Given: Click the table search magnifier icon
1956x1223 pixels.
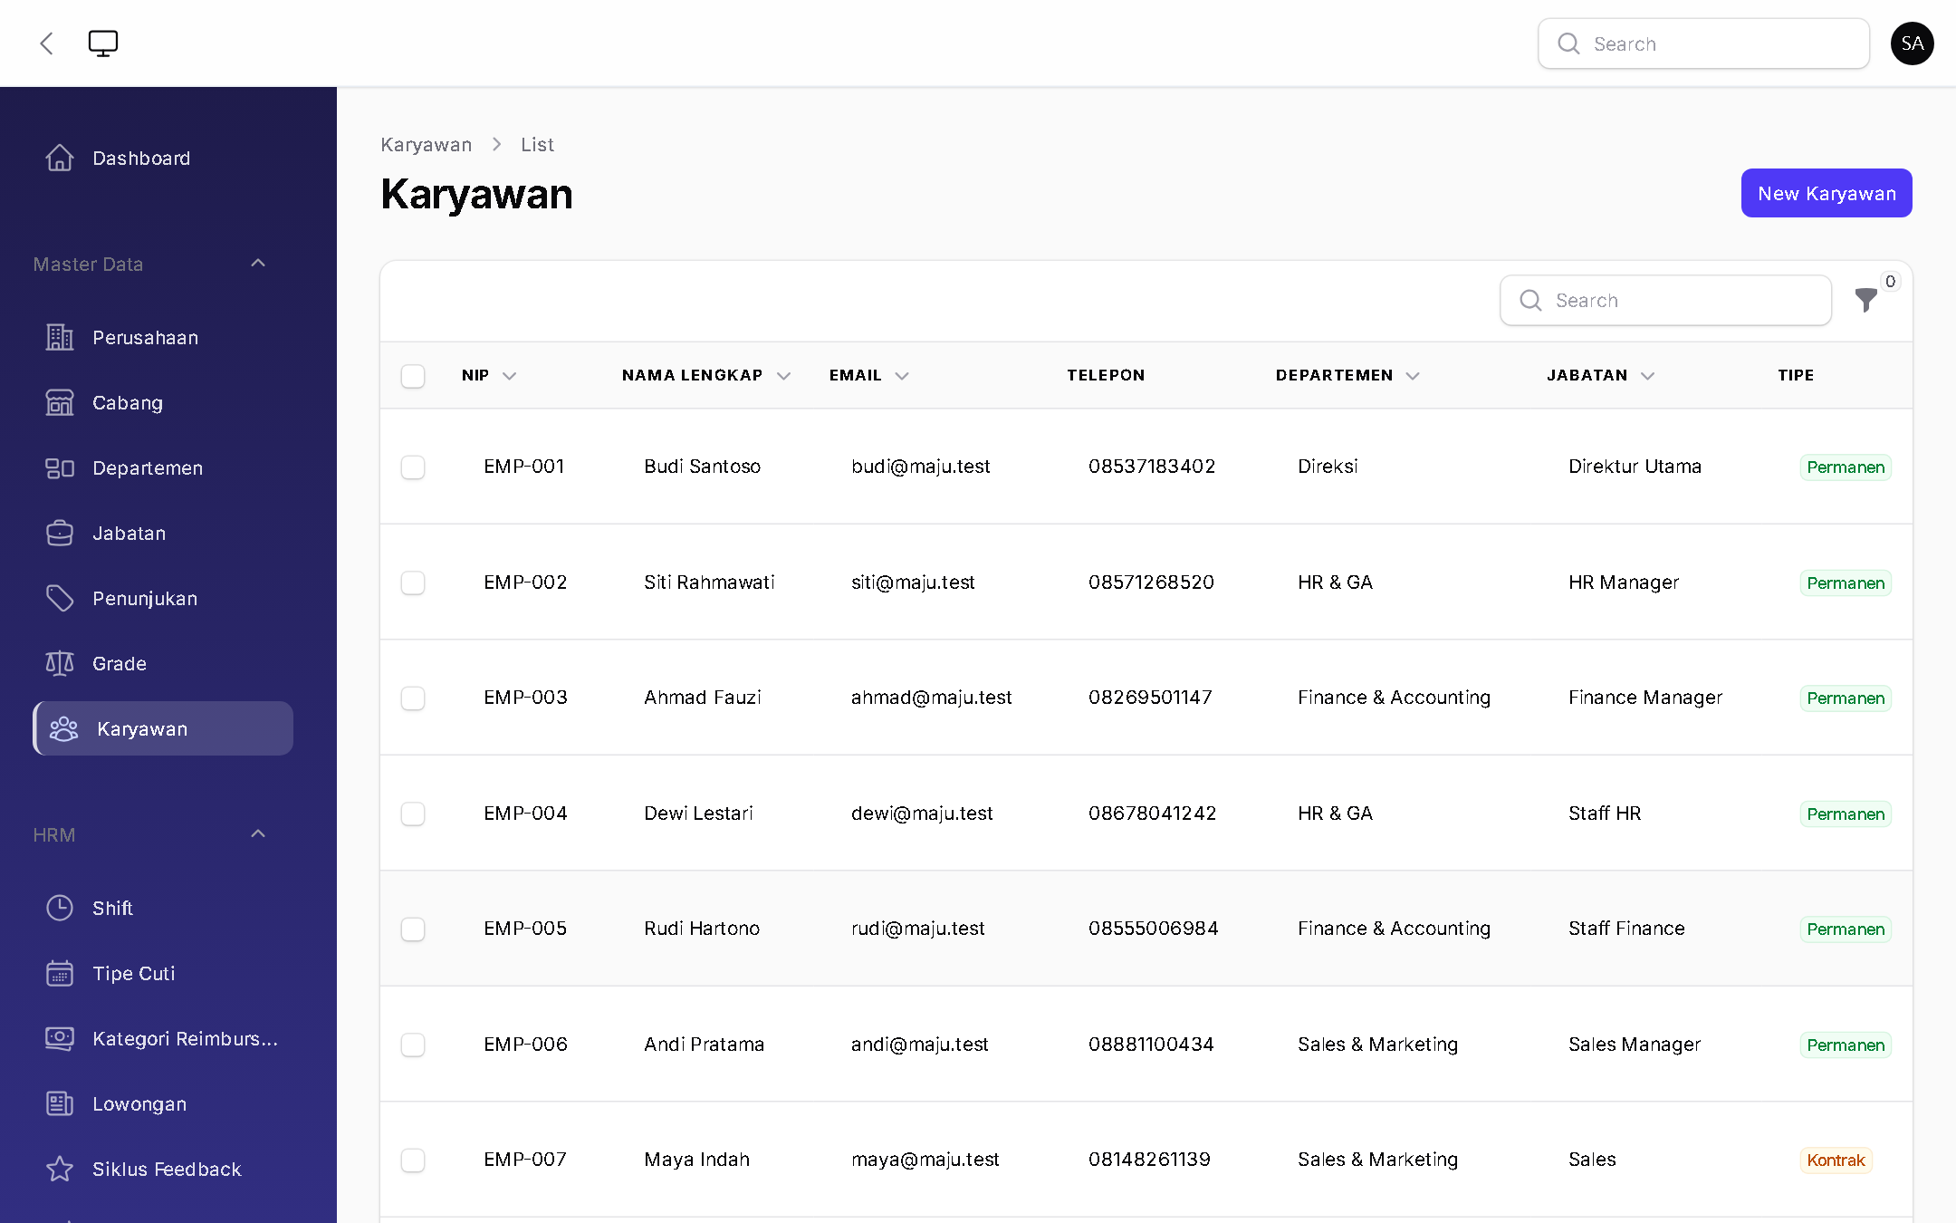Looking at the screenshot, I should point(1530,300).
